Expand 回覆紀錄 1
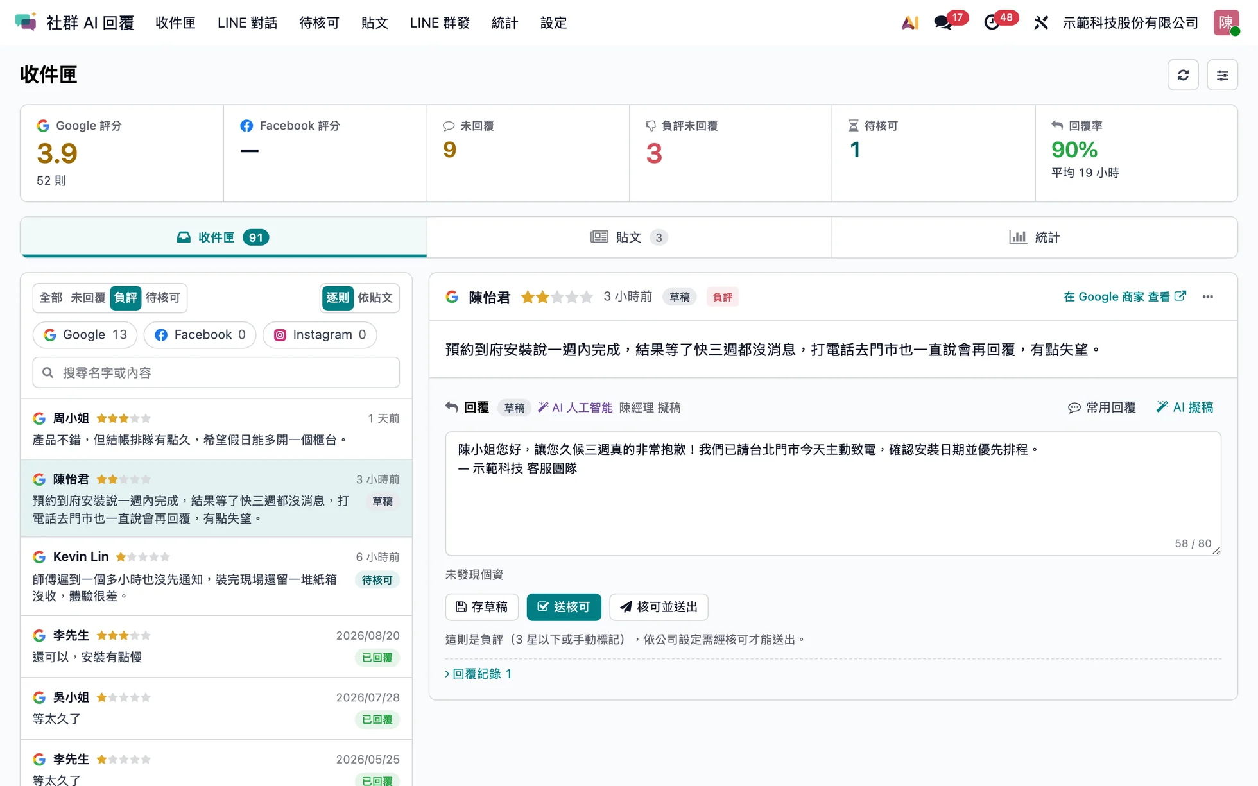 [x=478, y=673]
